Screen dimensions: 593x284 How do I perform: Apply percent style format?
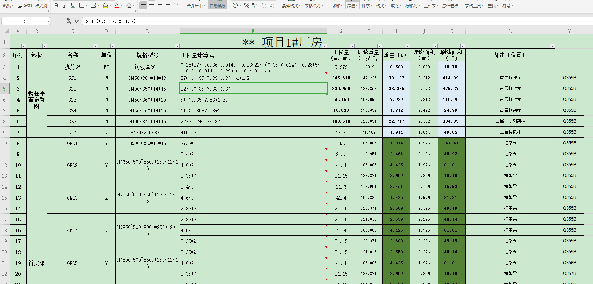pyautogui.click(x=247, y=5)
